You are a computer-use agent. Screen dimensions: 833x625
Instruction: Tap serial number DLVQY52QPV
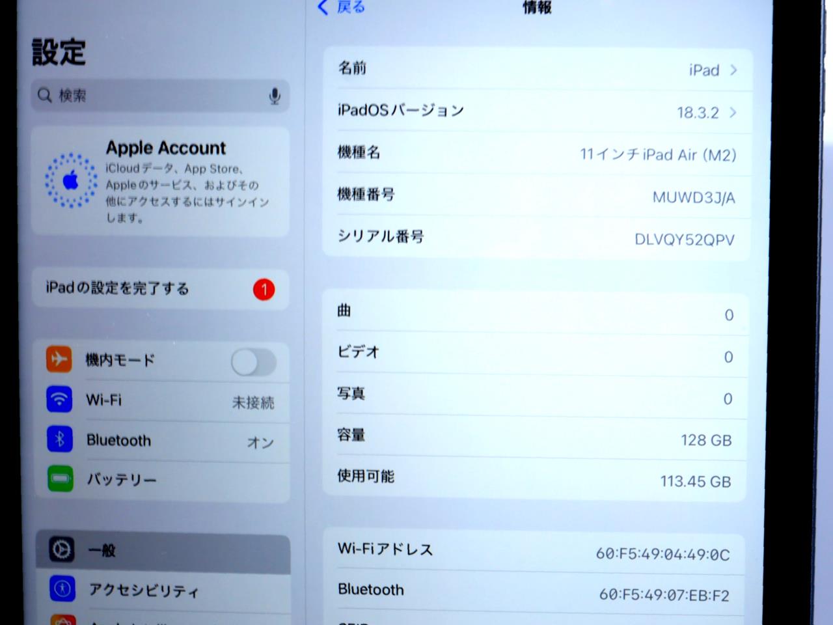point(685,240)
